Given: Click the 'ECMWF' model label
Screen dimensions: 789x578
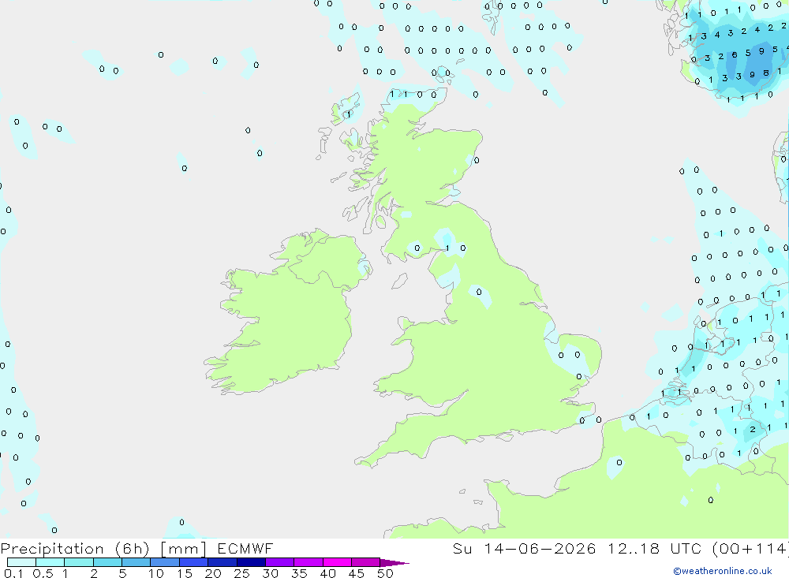Looking at the screenshot, I should pyautogui.click(x=245, y=548).
